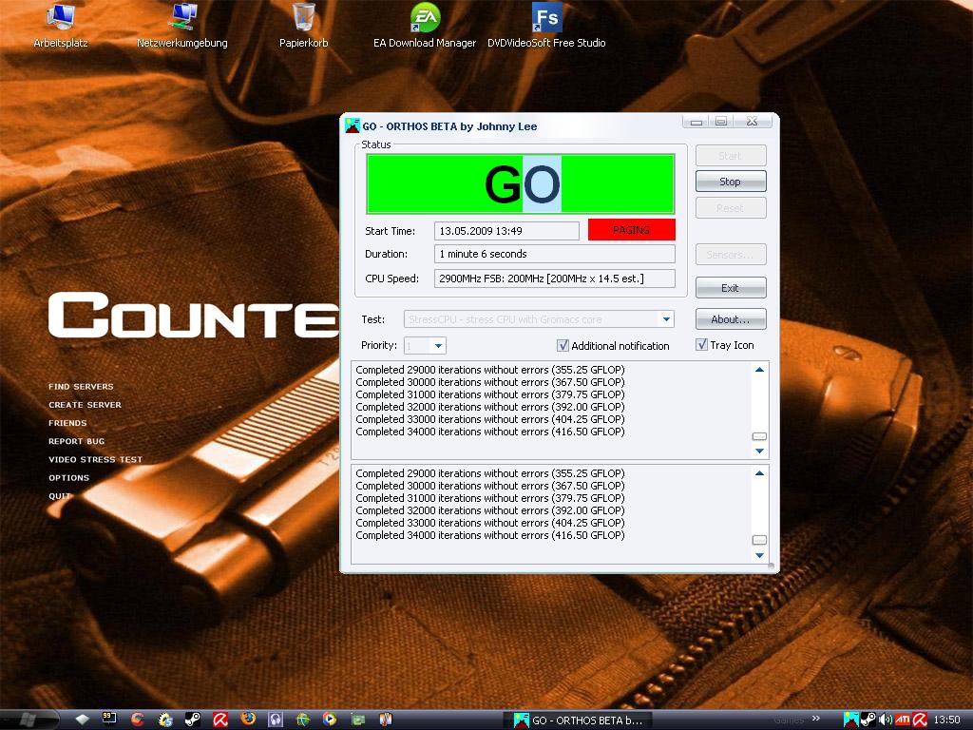Viewport: 973px width, 730px height.
Task: Toggle Additional notification checkbox
Action: coord(563,345)
